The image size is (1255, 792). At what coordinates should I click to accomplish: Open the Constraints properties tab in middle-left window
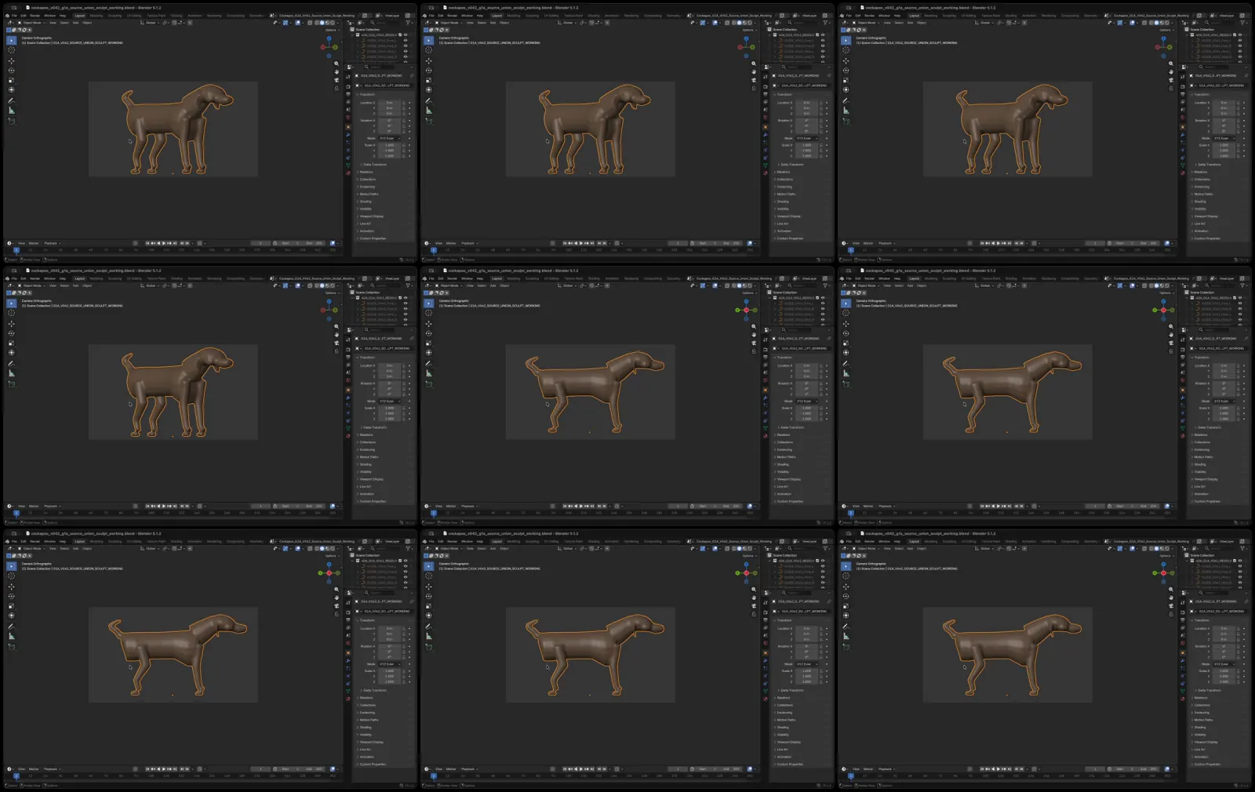[x=348, y=420]
